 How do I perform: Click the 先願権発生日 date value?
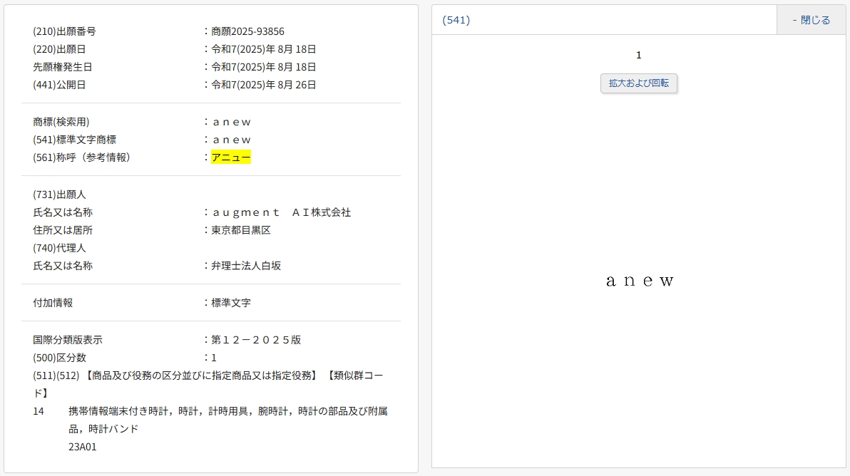pyautogui.click(x=263, y=67)
